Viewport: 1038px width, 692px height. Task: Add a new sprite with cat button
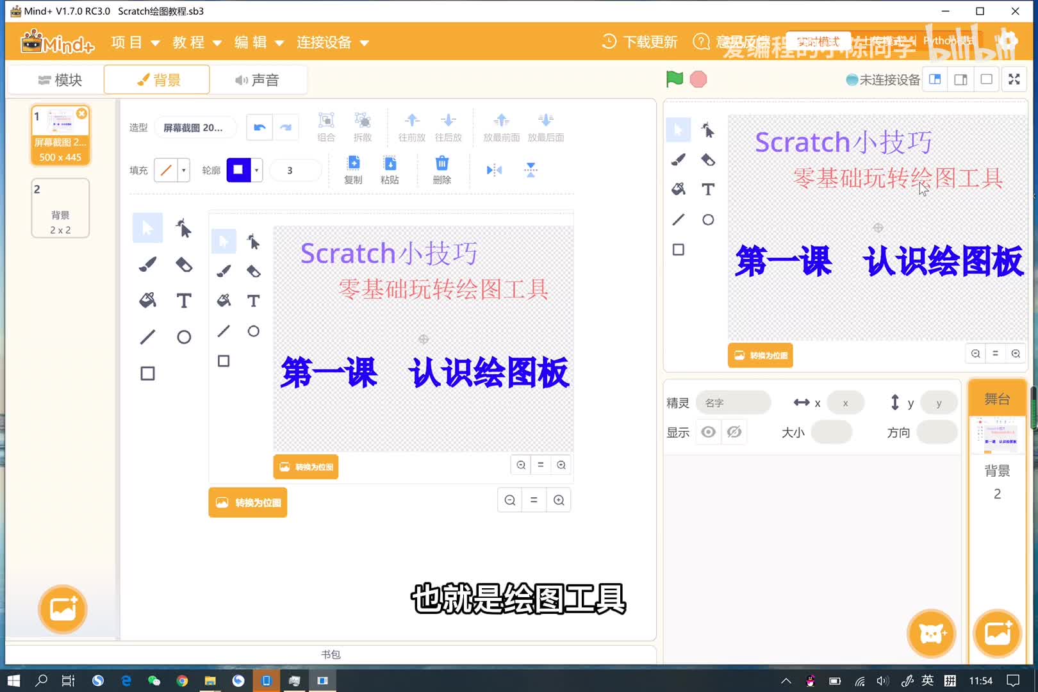932,634
